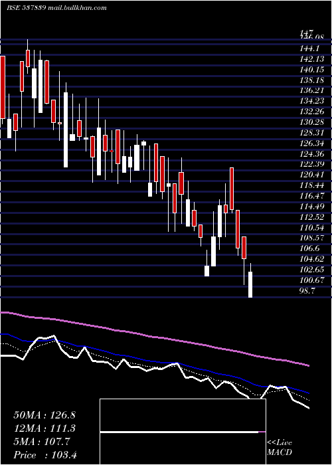Image resolution: width=332 pixels, height=465 pixels.
Task: Click the BSE mail.bullkhan.com header text
Action: click(56, 8)
